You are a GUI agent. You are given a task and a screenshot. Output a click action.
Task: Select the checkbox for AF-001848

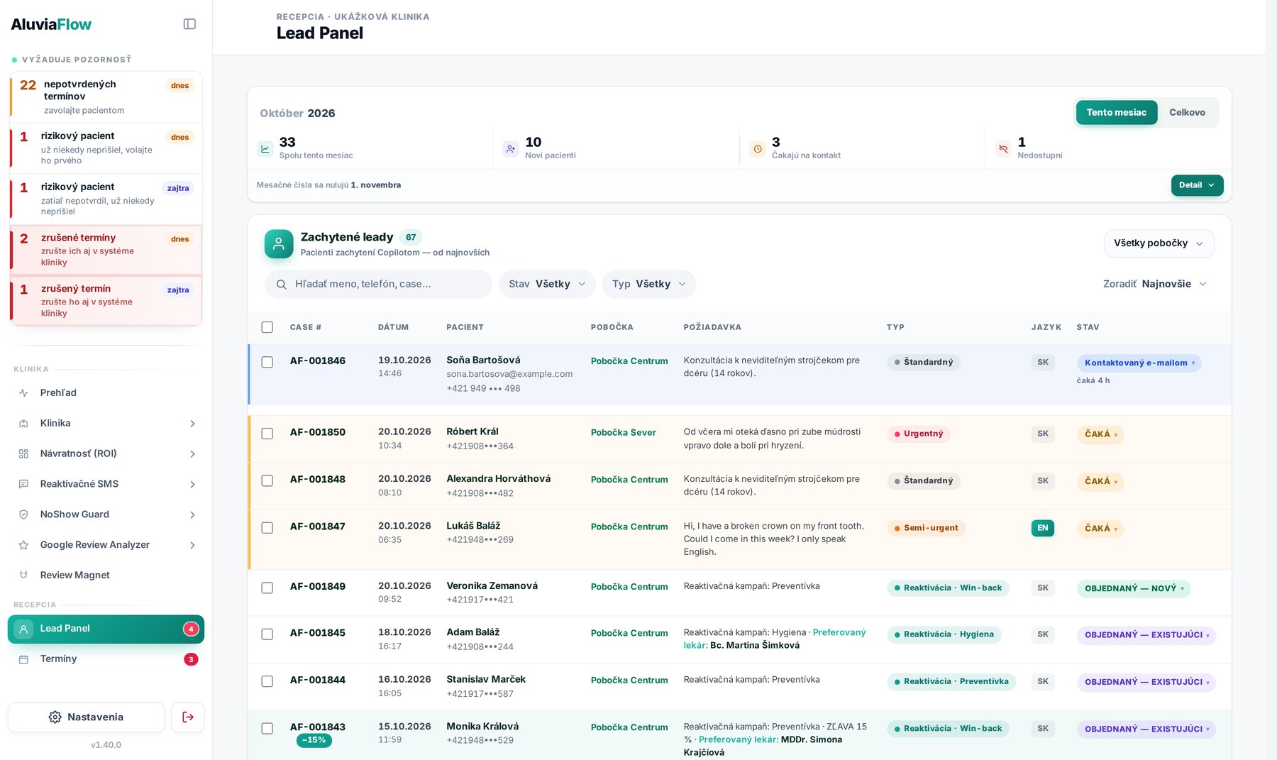267,481
